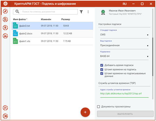156x121 pixels.
Task: Click the файл2.docx file type icon
Action: point(15,33)
